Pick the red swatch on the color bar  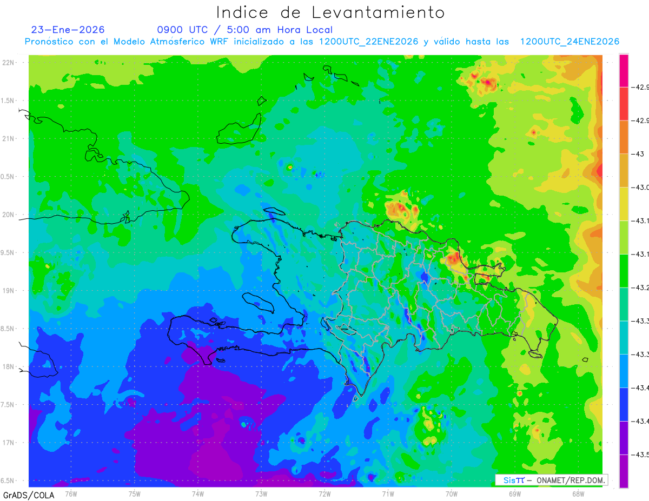624,104
